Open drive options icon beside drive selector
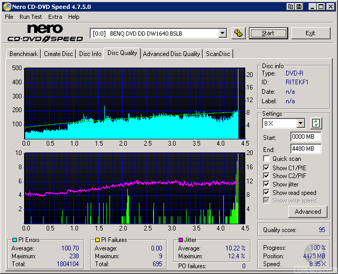 pyautogui.click(x=238, y=33)
